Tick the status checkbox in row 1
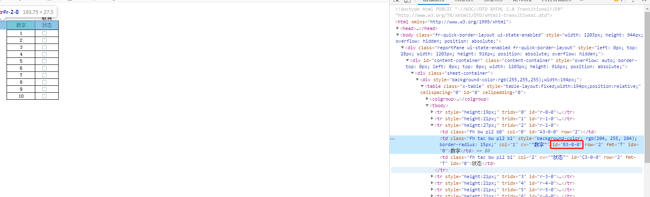 click(x=44, y=33)
